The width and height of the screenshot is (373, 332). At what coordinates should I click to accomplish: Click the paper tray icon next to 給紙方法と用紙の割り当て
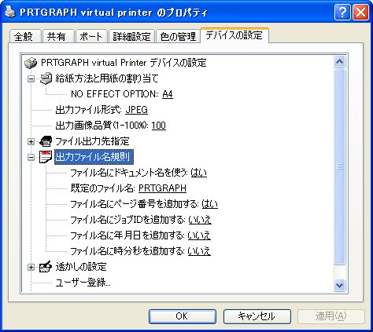(x=46, y=78)
